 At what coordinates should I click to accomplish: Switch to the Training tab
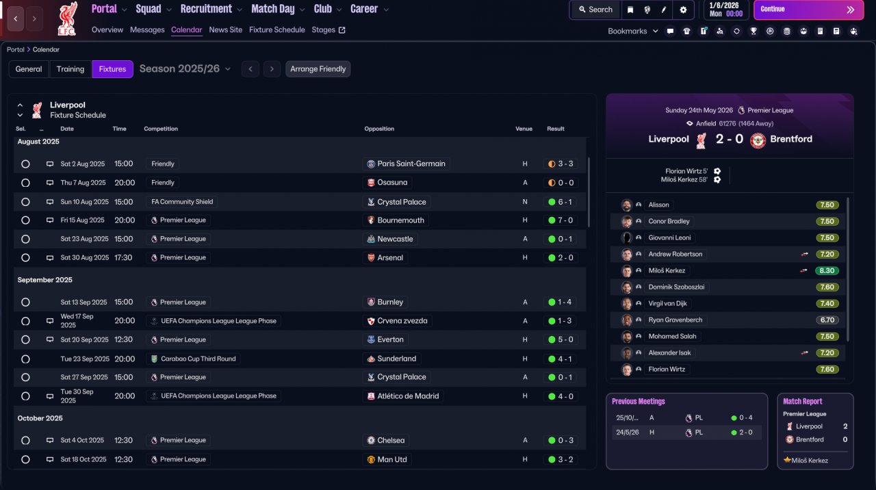[70, 69]
